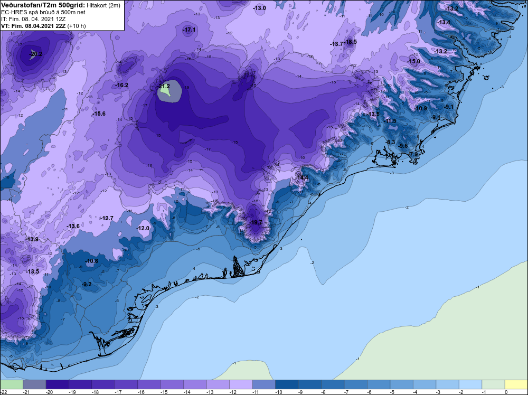Click the -11 blue-violet legend swatch

[264, 384]
